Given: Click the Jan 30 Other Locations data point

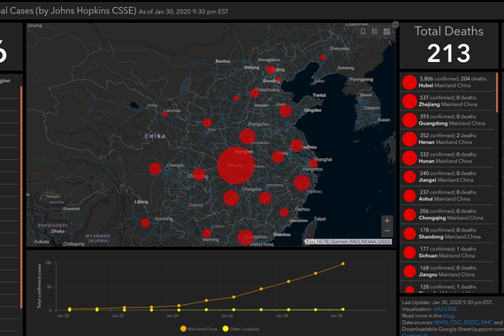Looking at the screenshot, I should (x=343, y=309).
